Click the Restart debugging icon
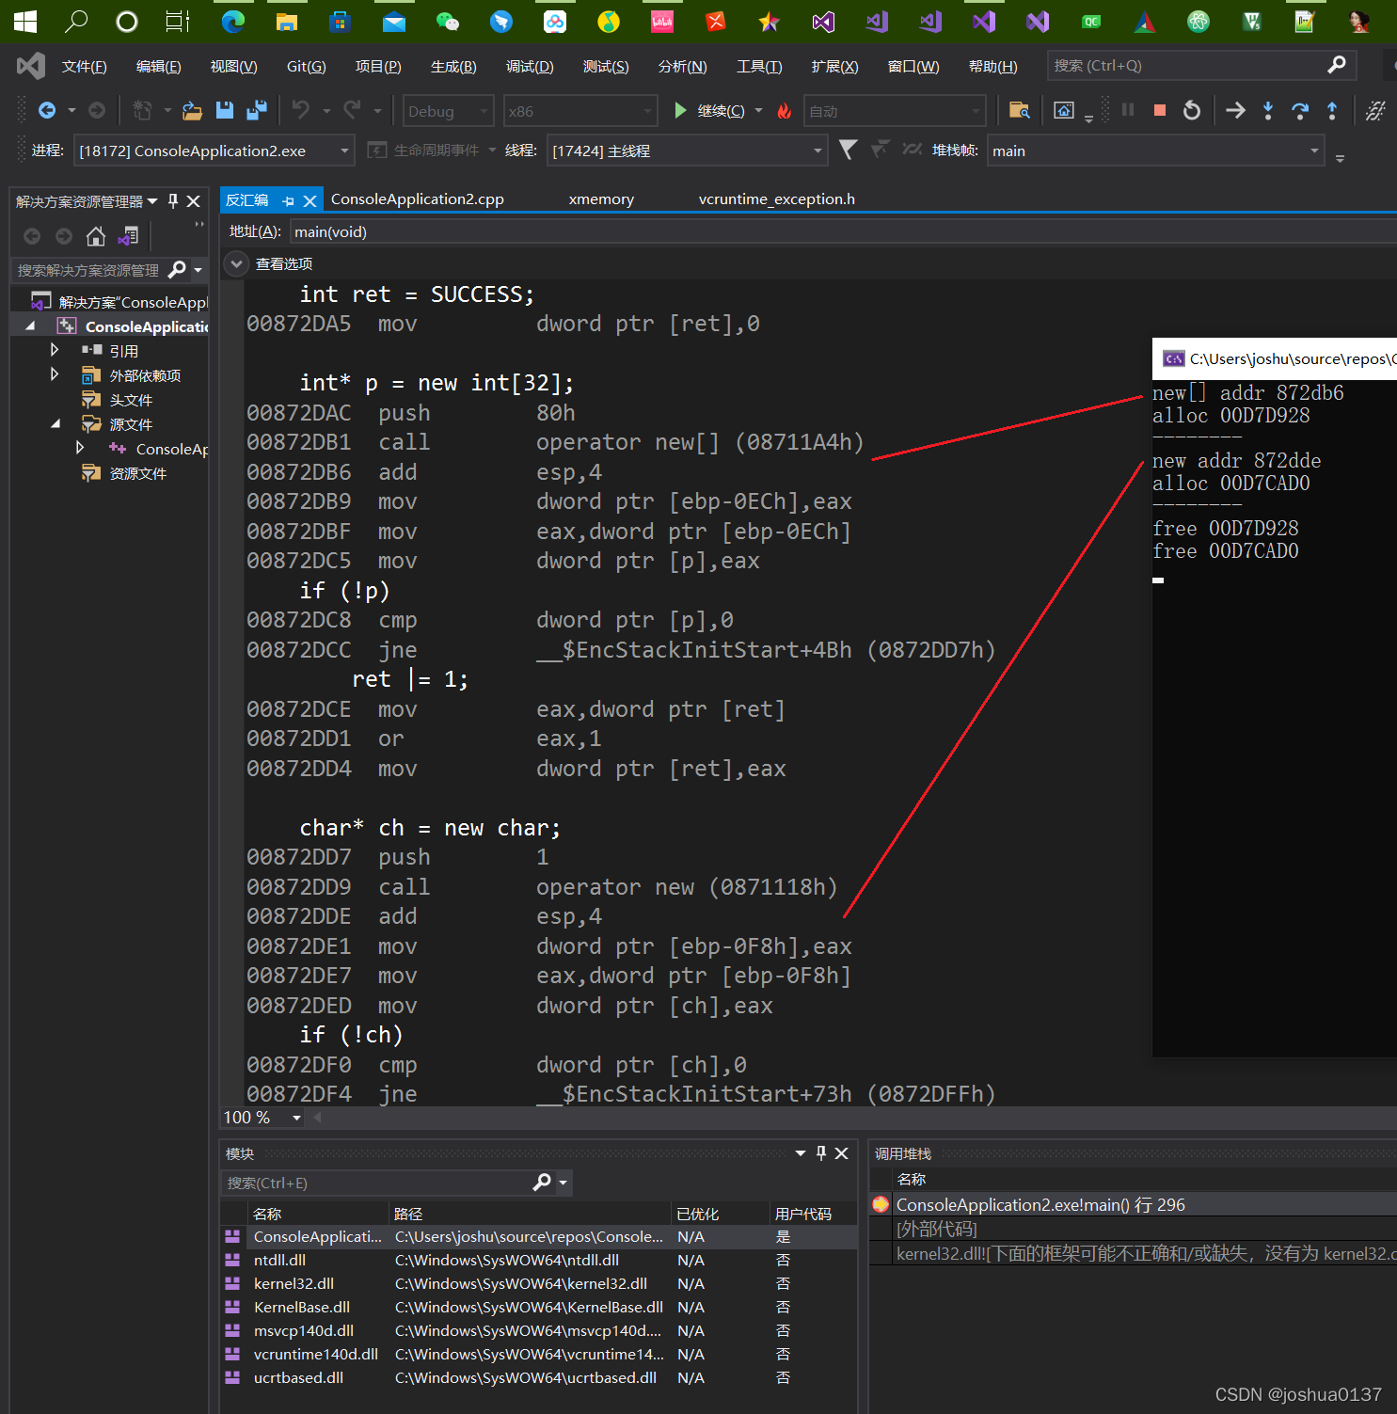This screenshot has height=1414, width=1397. point(1192,110)
